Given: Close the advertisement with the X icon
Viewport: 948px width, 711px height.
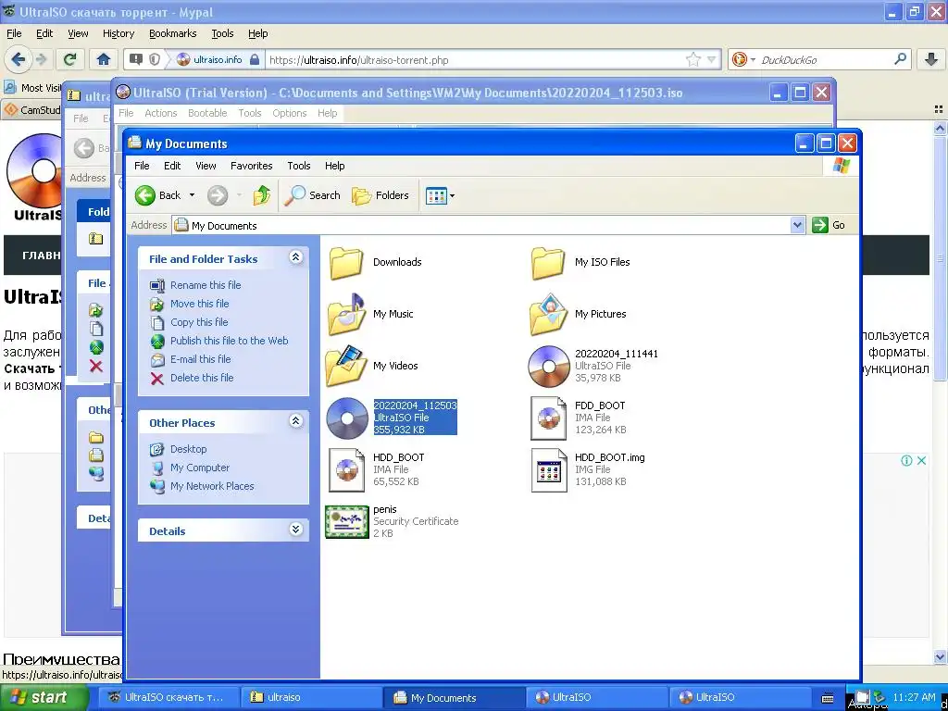Looking at the screenshot, I should point(921,461).
